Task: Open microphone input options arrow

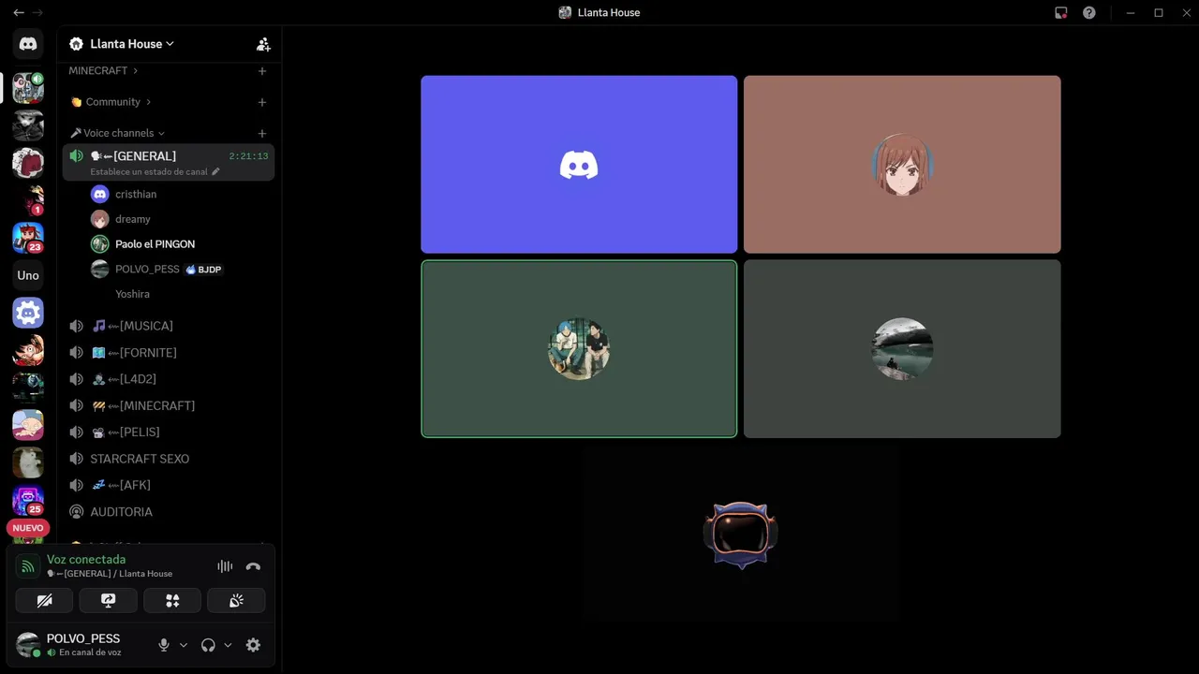Action: point(184,645)
